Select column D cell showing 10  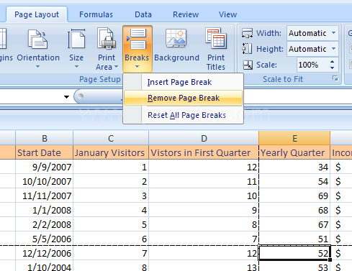tap(204, 196)
